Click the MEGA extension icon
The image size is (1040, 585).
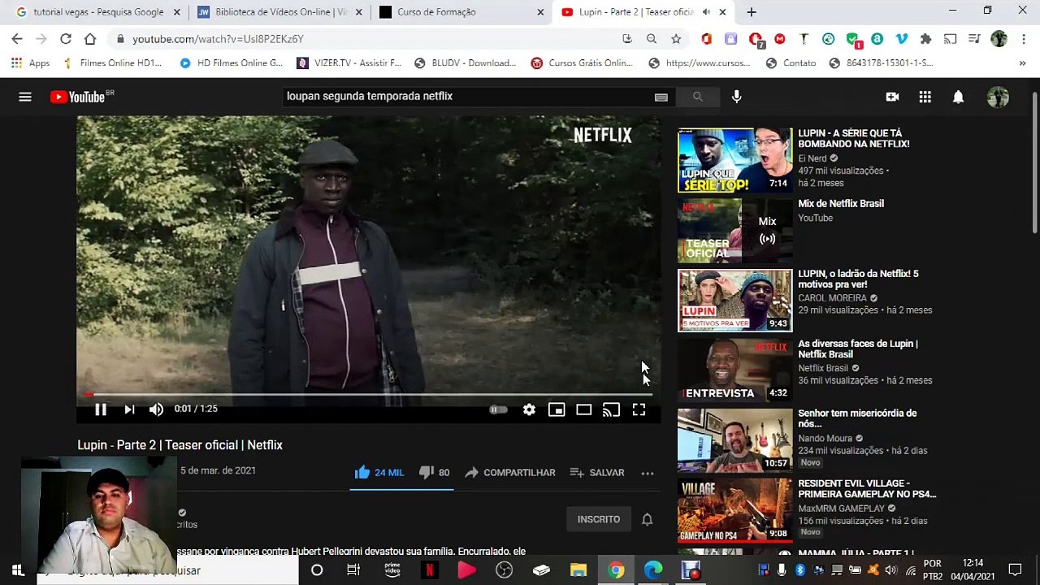[780, 39]
